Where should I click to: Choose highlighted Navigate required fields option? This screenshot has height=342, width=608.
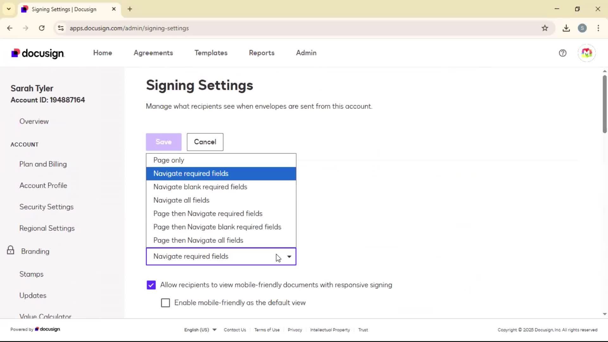click(x=221, y=174)
